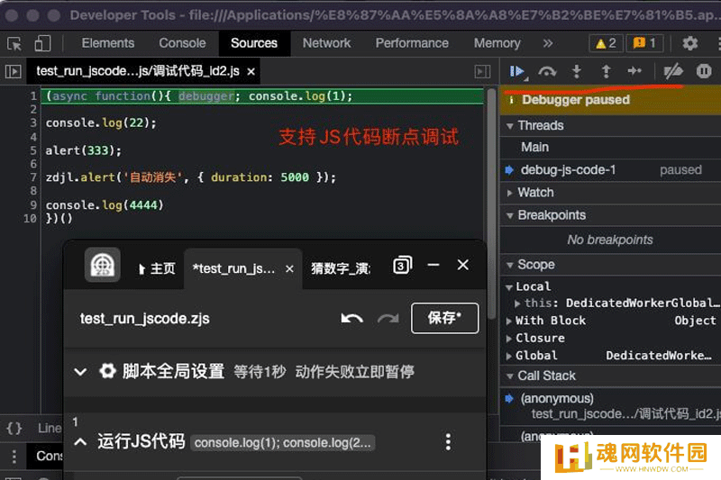Expand the Watch section

510,193
